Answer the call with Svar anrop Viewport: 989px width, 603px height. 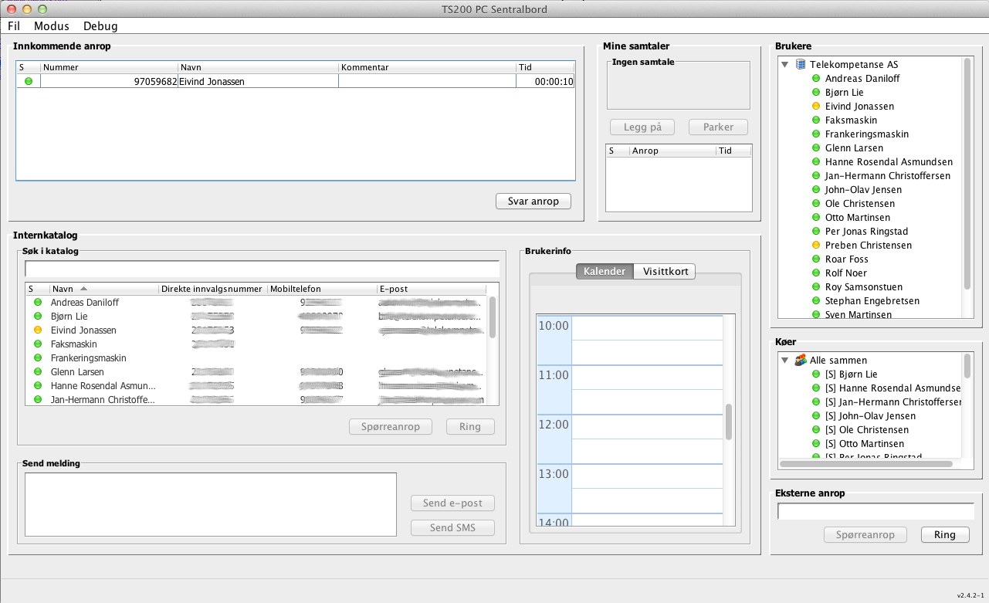[533, 201]
